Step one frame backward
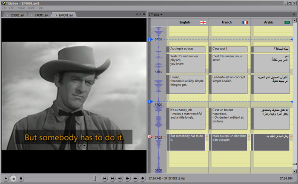 tap(120, 178)
